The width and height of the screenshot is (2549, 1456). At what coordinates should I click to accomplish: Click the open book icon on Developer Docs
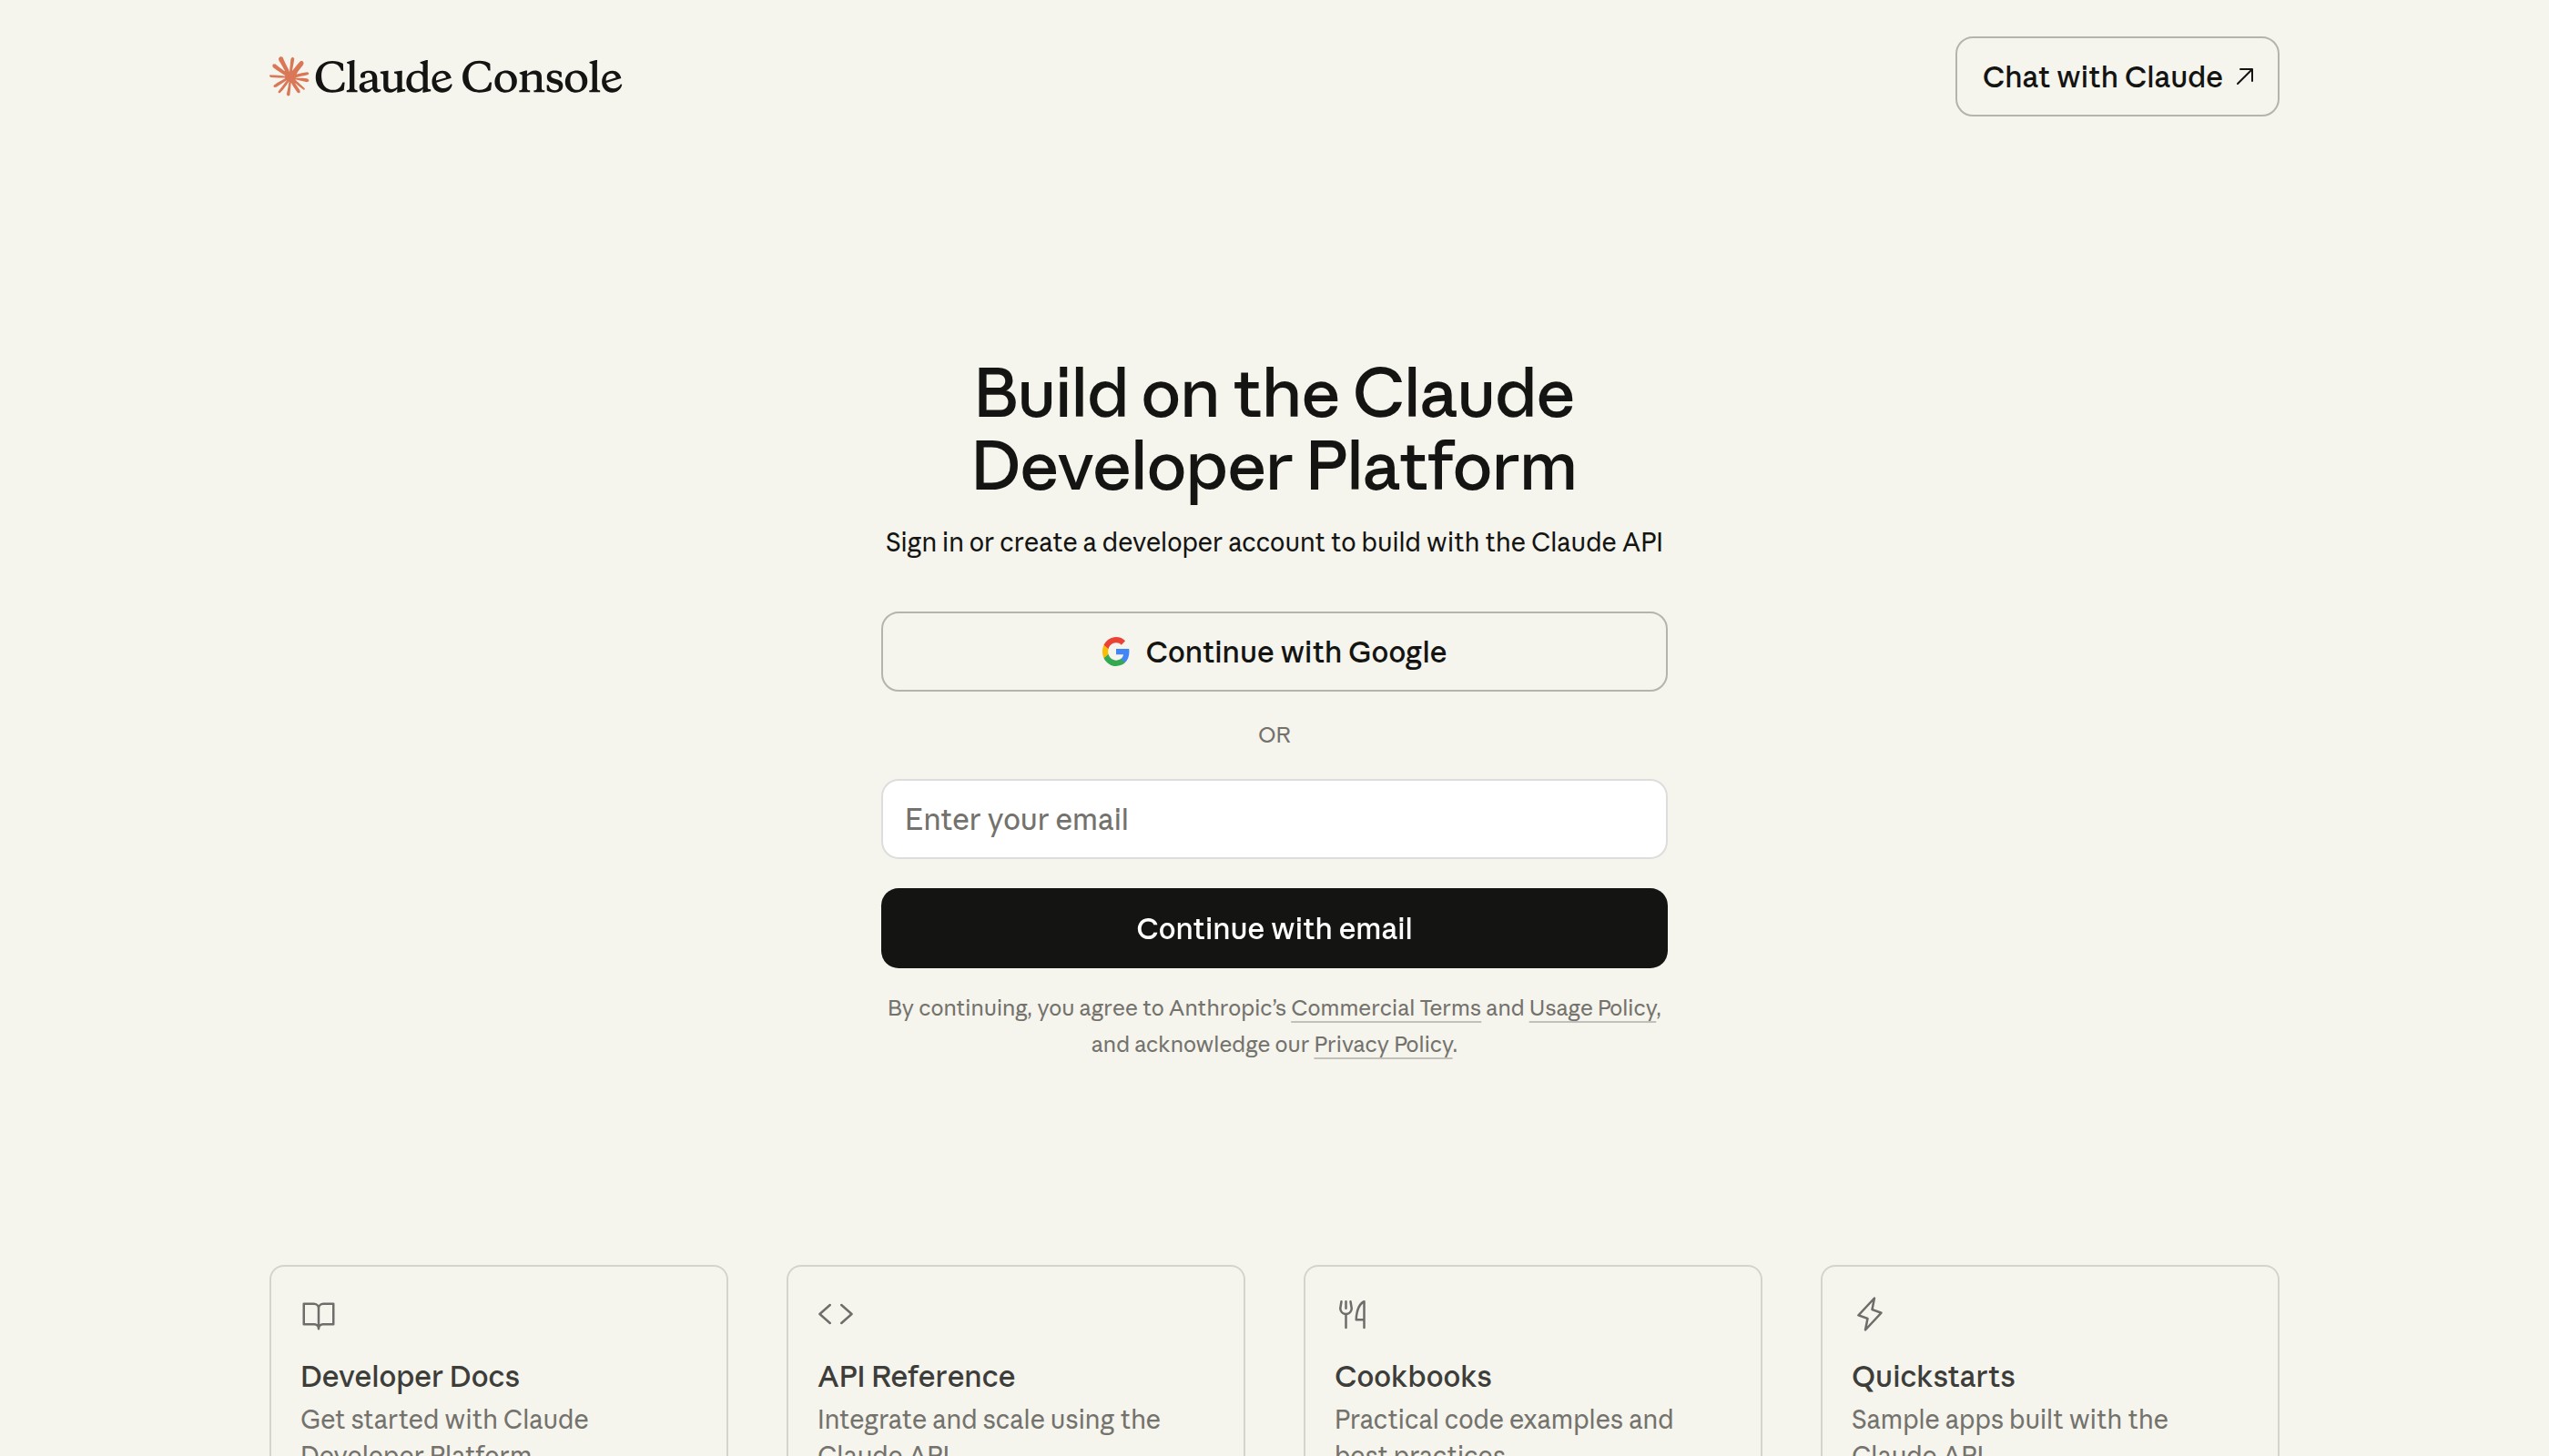318,1314
